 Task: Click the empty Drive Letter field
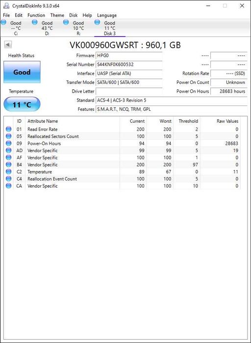click(x=129, y=91)
